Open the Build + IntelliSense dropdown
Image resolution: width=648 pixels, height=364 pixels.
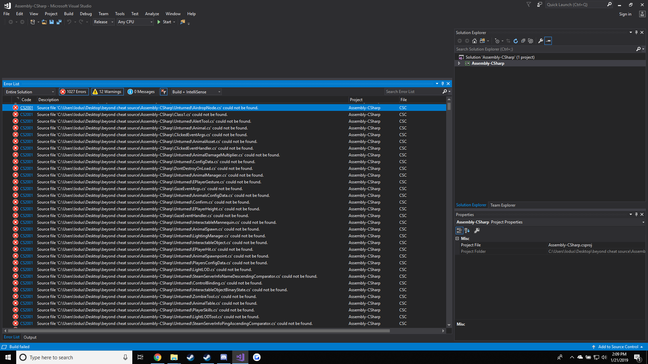point(196,92)
